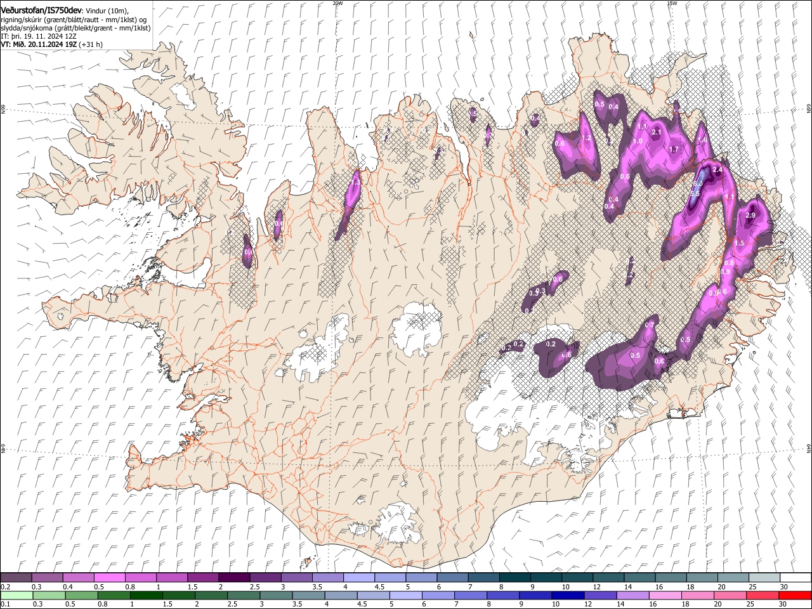The width and height of the screenshot is (812, 609).
Task: Click the 0.5–0.8 medium green swatch in lower legend
Action: point(81,595)
